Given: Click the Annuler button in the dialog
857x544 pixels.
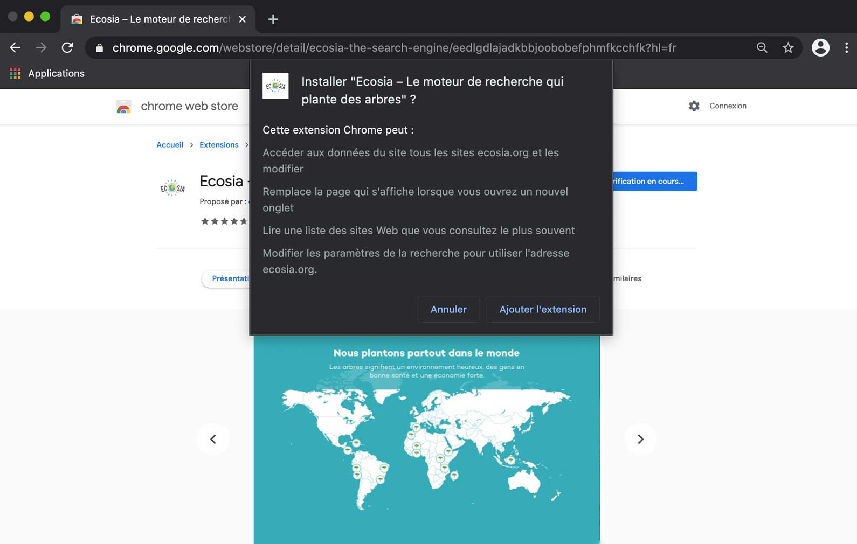Looking at the screenshot, I should [448, 309].
